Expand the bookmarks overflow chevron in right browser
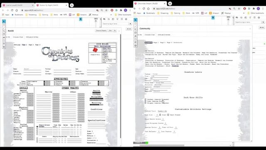Image resolution: width=266 pixels, height=150 pixels. [x=244, y=13]
